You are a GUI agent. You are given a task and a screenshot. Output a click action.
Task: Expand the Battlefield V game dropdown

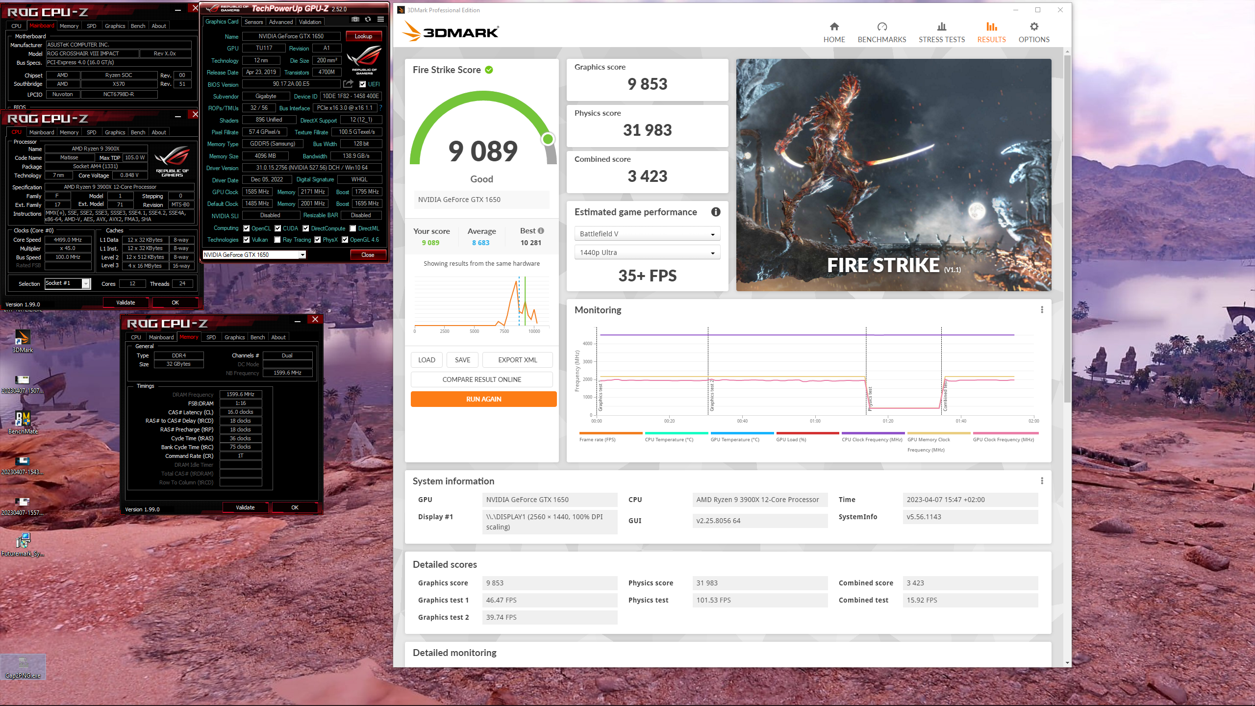647,234
